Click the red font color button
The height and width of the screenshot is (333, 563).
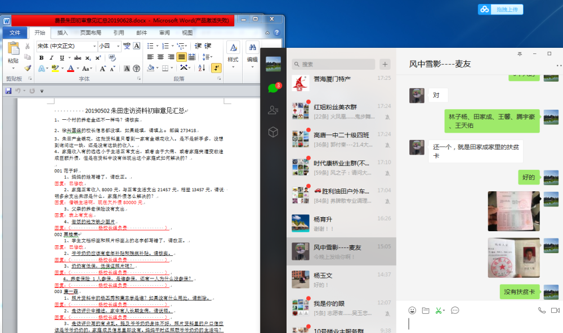click(x=71, y=68)
